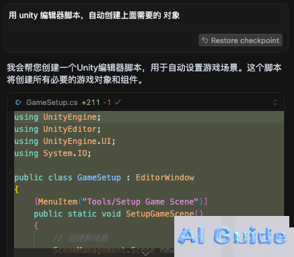Click the +211 added lines count

(x=91, y=102)
